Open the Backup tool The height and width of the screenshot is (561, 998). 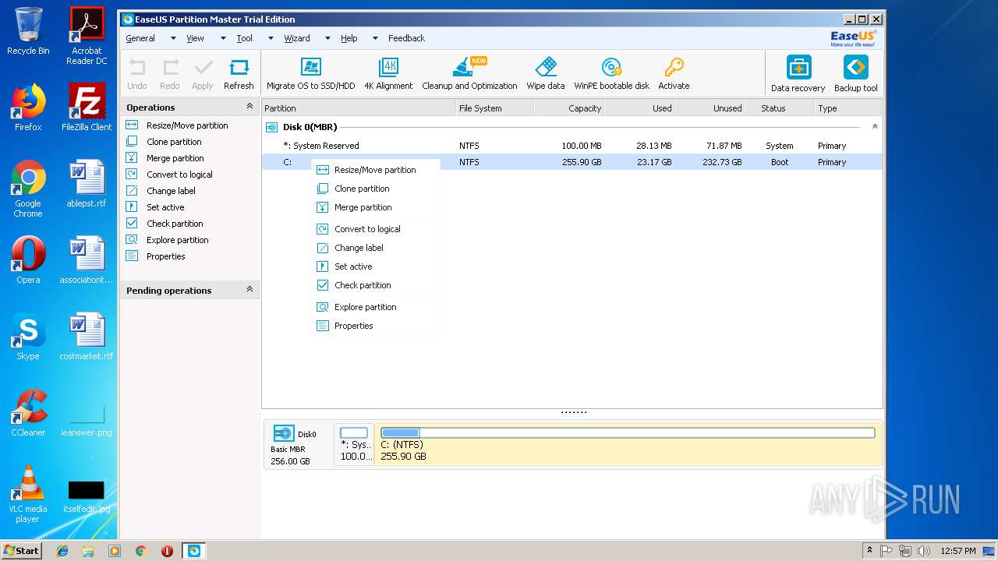tap(855, 74)
